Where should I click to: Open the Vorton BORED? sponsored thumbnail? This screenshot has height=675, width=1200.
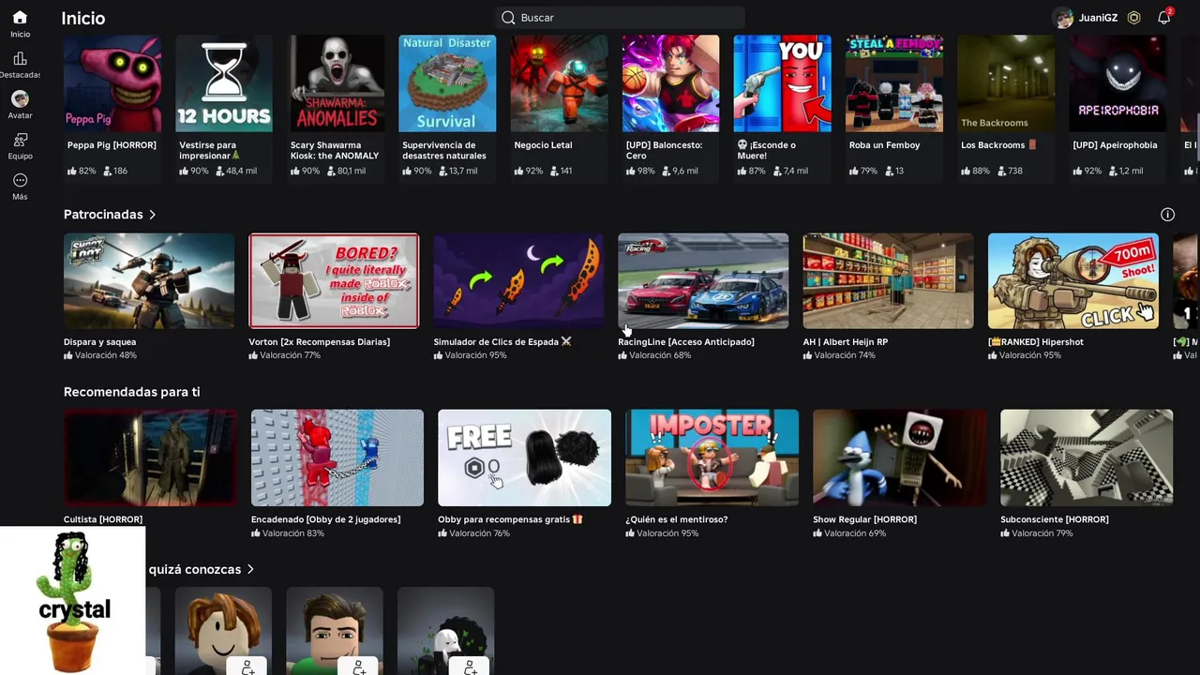(334, 281)
